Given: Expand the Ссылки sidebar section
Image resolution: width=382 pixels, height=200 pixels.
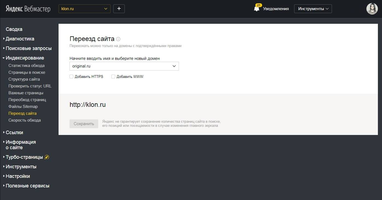Looking at the screenshot, I should (14, 133).
